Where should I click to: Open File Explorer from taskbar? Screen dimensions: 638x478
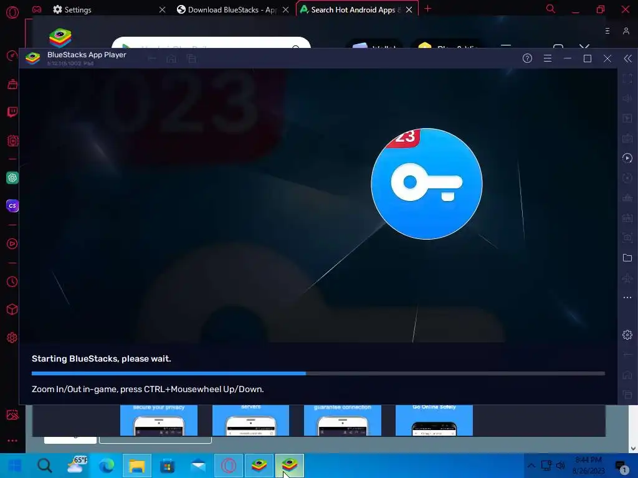[137, 466]
